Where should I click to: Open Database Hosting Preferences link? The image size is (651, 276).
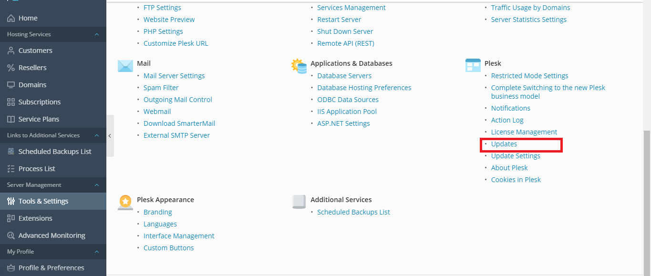(x=364, y=88)
